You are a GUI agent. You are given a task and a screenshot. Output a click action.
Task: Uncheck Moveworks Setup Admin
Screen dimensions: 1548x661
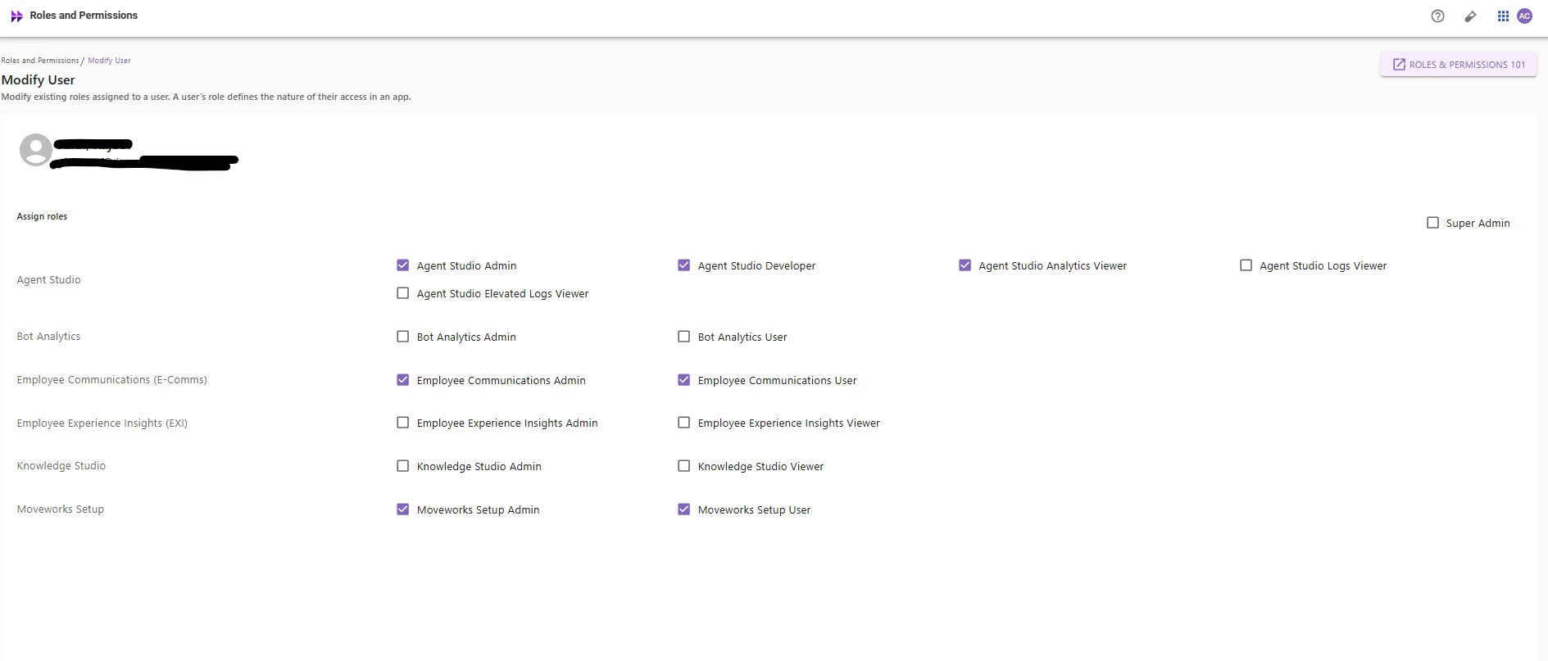click(x=402, y=509)
